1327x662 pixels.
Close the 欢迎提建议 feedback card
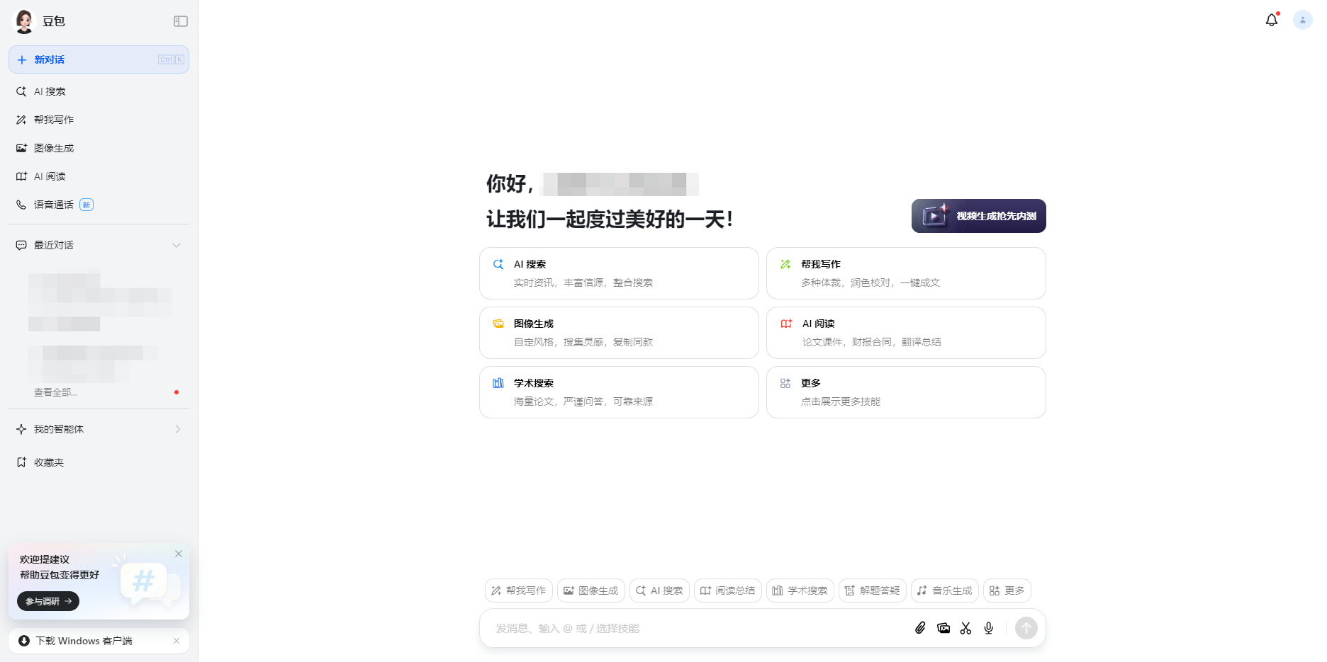pos(179,554)
